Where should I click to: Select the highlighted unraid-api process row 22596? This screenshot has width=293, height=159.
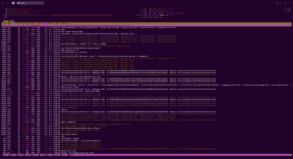(146, 25)
